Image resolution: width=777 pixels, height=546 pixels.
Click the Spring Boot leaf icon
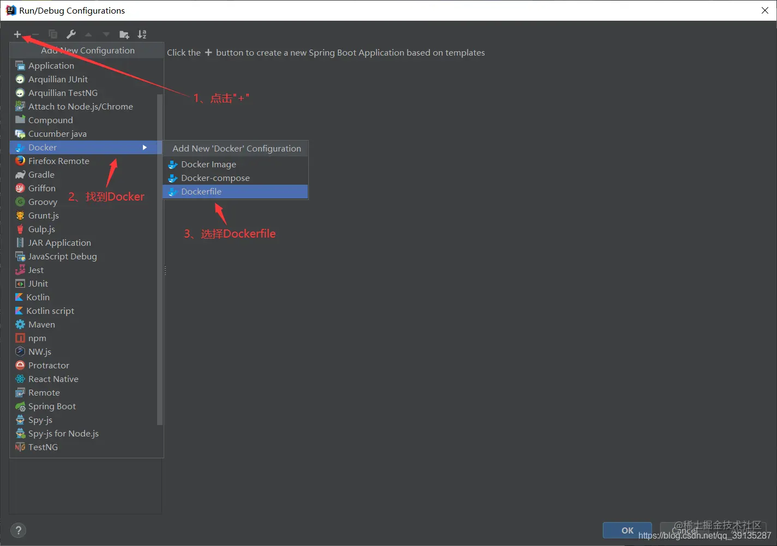20,407
